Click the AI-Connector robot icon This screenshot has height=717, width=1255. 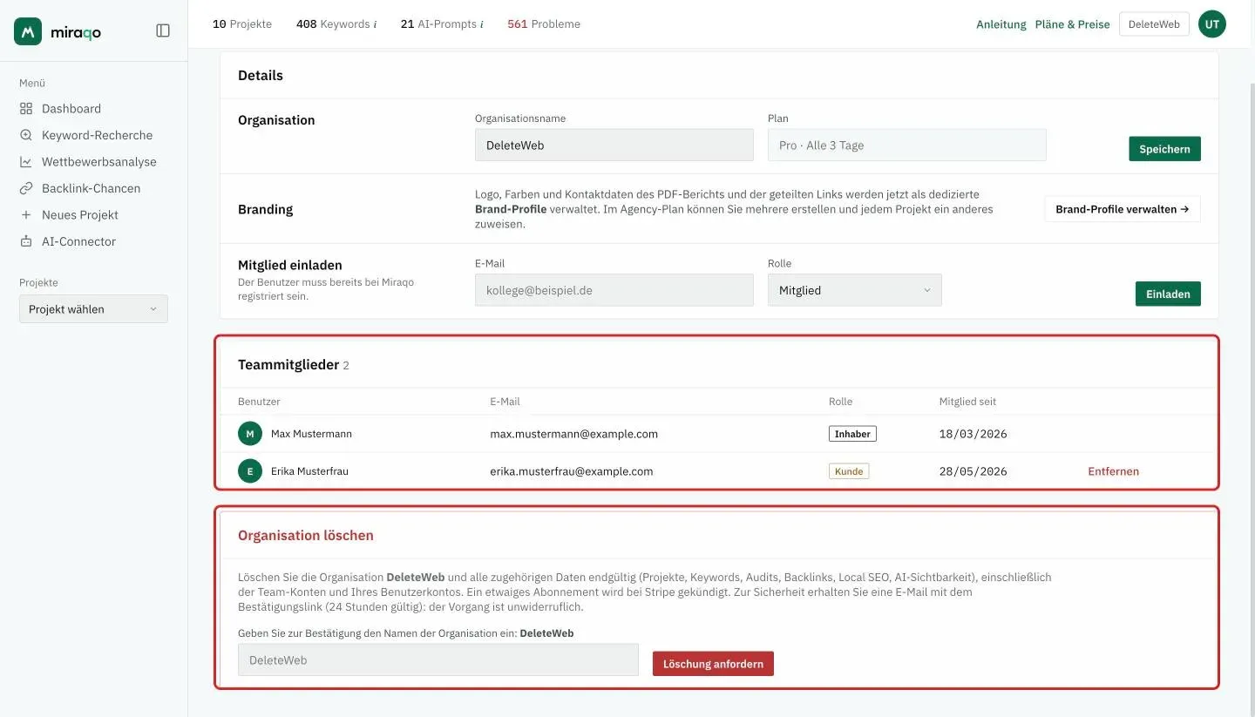(x=25, y=241)
